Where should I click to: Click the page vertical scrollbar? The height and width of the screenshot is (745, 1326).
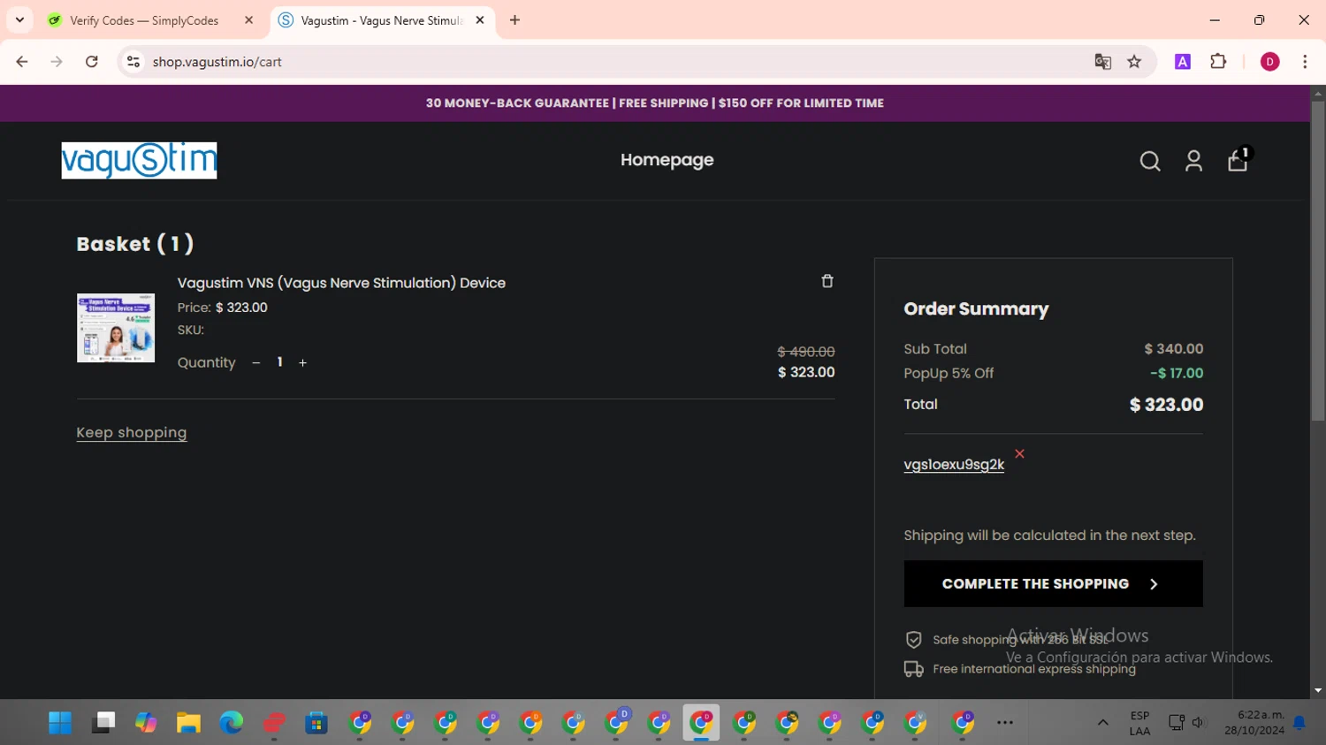[x=1318, y=261]
